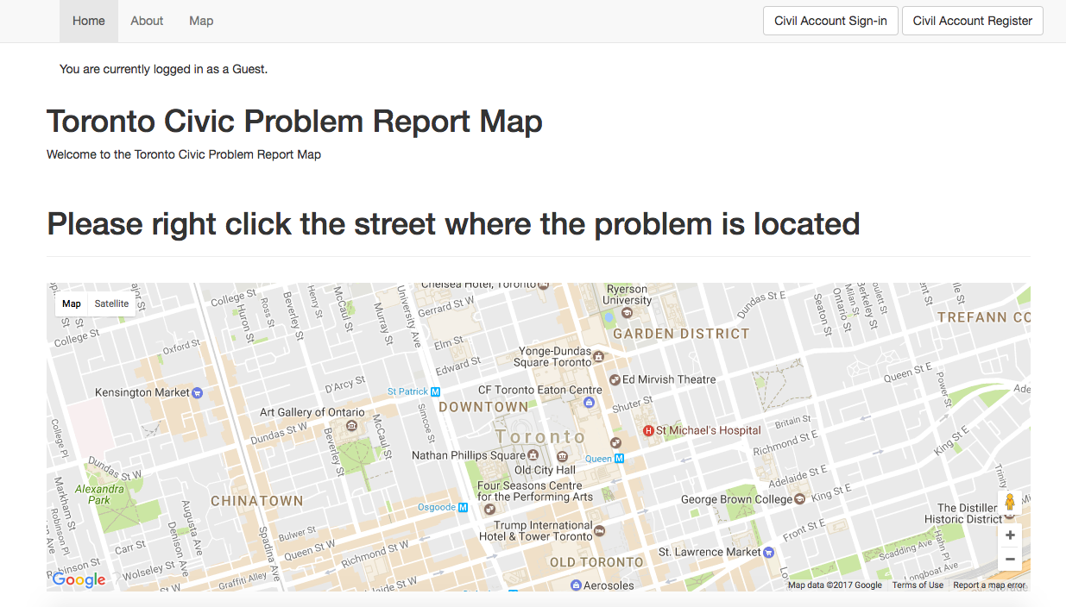Click the St Patrick subway icon
The image size is (1066, 607).
[x=436, y=391]
